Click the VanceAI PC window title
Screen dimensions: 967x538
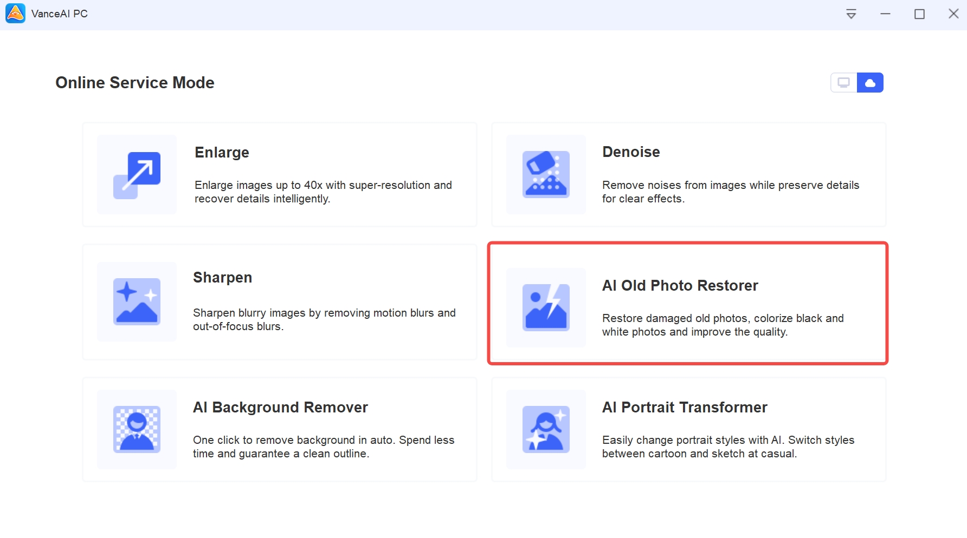60,14
